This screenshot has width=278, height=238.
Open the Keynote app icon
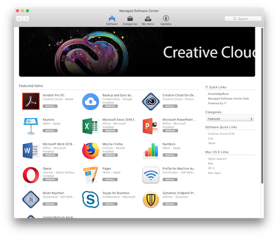(31, 126)
